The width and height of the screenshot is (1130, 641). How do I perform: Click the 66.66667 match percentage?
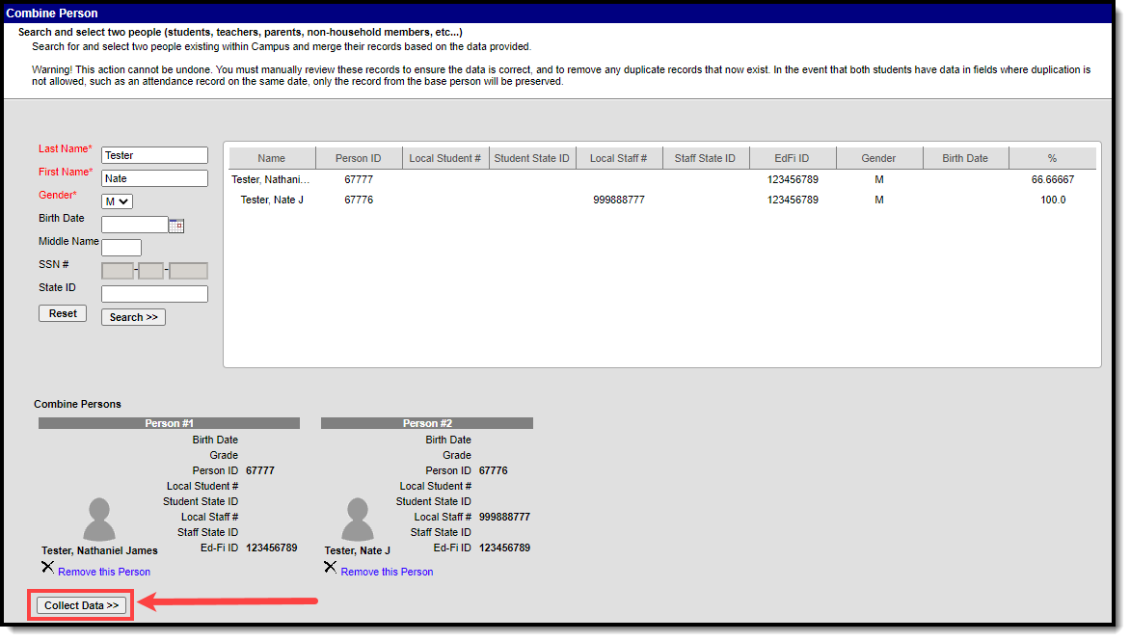coord(1053,180)
